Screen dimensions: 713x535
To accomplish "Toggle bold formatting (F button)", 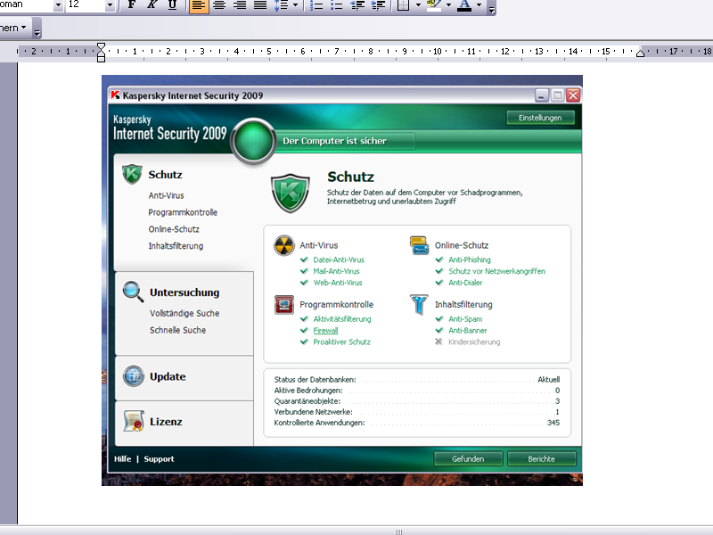I will point(132,5).
